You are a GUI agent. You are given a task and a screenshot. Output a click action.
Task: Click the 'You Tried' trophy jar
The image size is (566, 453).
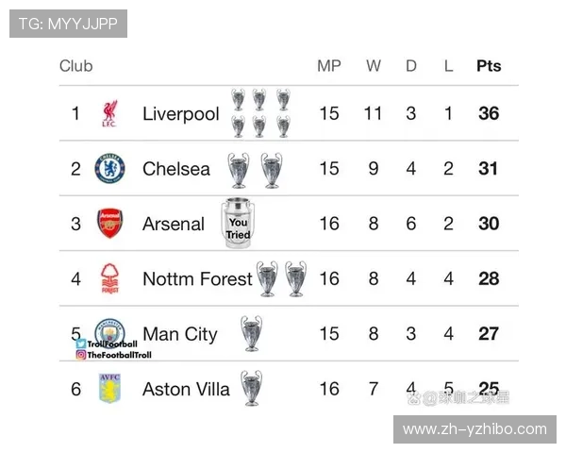238,224
